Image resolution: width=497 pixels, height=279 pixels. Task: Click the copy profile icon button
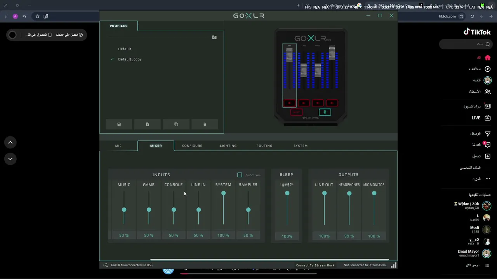(176, 124)
